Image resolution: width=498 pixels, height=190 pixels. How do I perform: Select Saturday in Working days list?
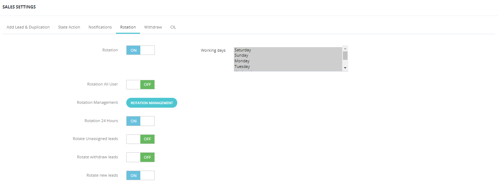click(x=288, y=50)
